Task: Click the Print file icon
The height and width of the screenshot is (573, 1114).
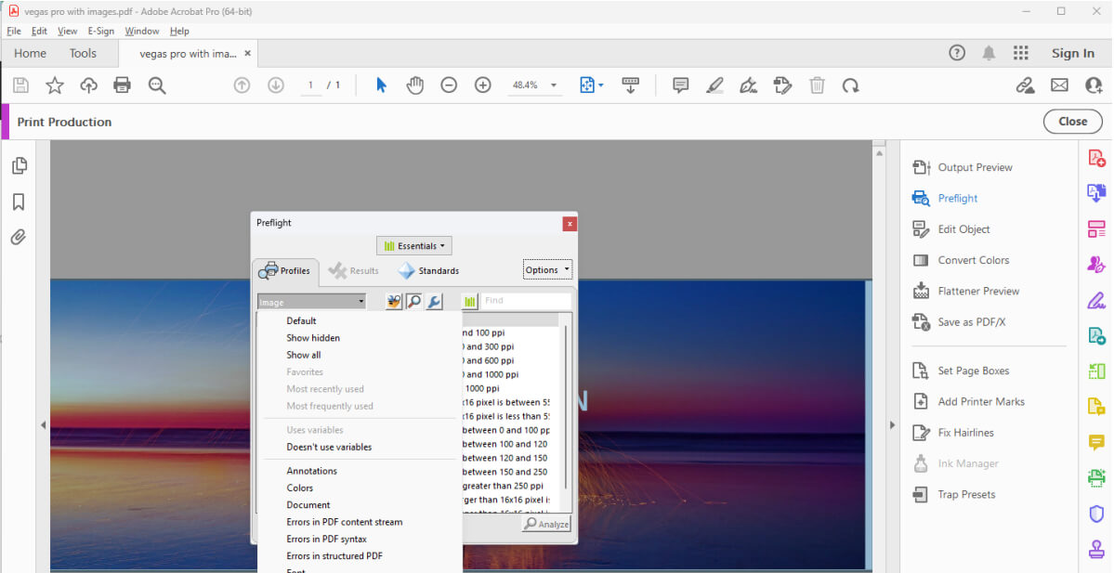Action: point(122,85)
